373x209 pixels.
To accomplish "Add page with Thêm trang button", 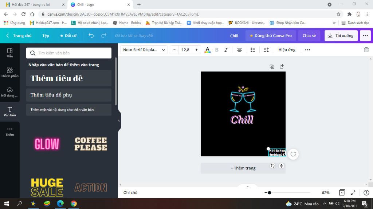I will (x=243, y=168).
